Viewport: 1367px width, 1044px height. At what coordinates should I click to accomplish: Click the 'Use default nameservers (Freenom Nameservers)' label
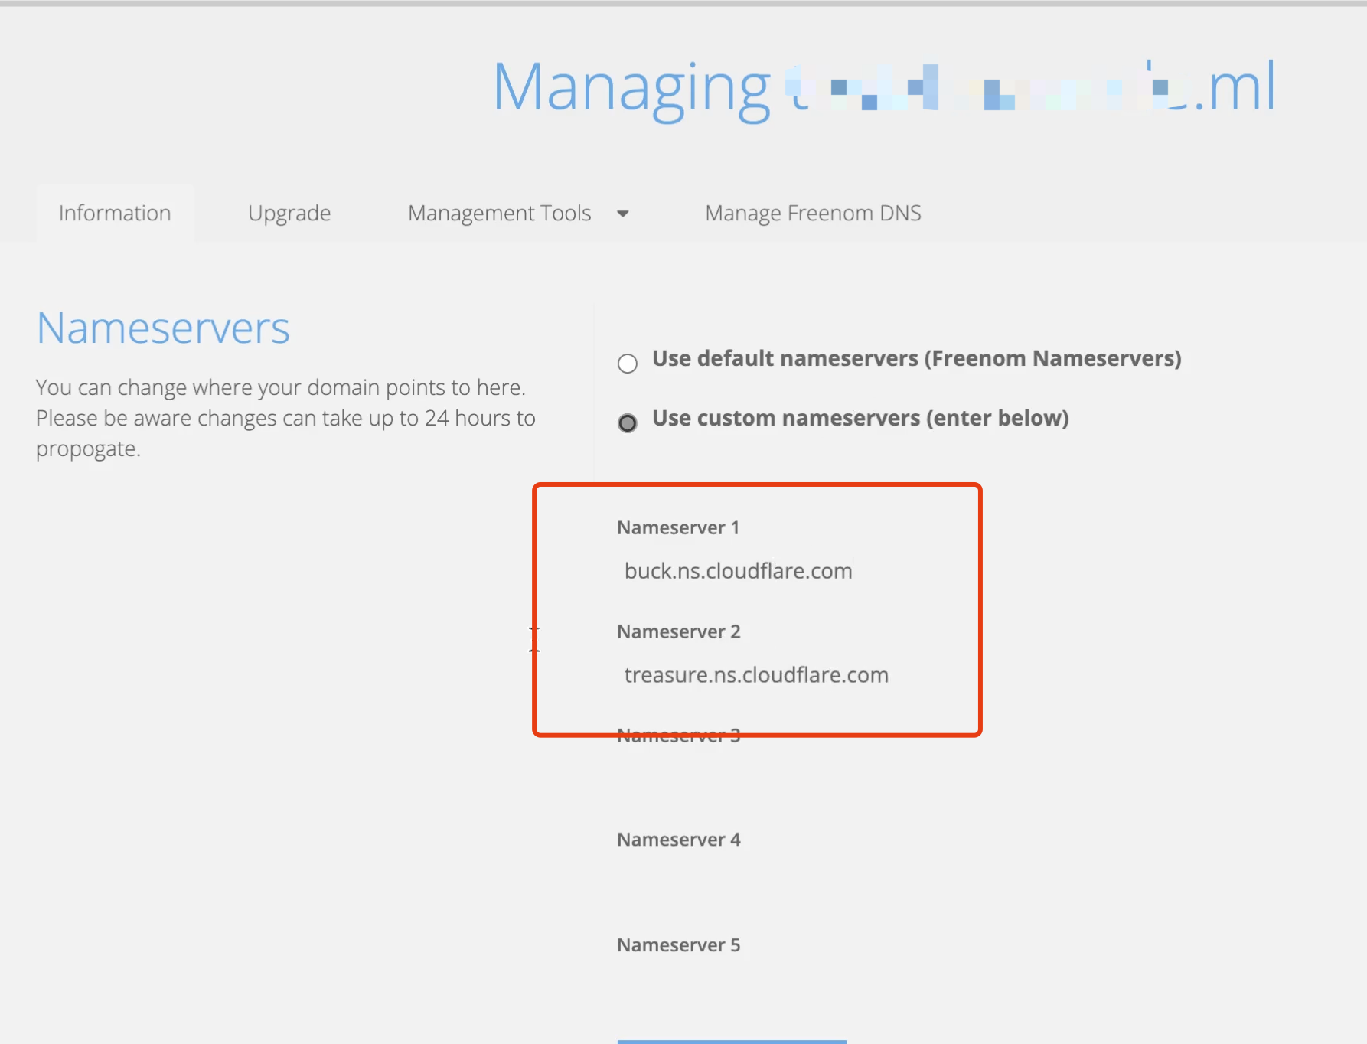[x=917, y=358]
